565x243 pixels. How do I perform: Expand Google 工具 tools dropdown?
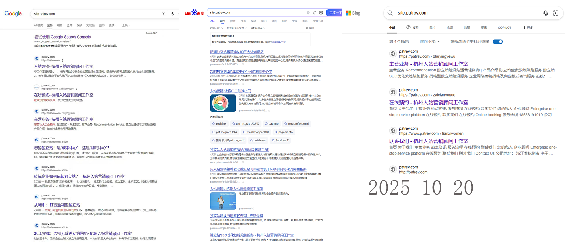(x=126, y=25)
